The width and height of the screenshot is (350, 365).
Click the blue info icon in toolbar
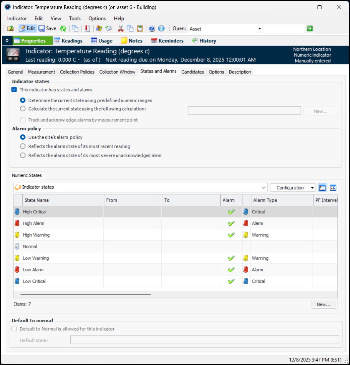pos(161,28)
